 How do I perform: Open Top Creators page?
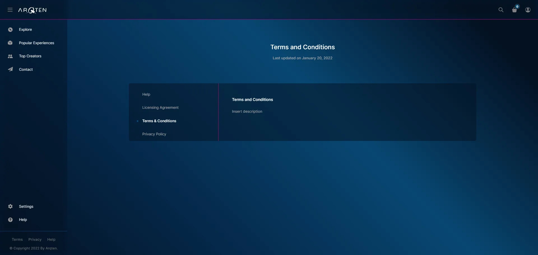click(30, 56)
